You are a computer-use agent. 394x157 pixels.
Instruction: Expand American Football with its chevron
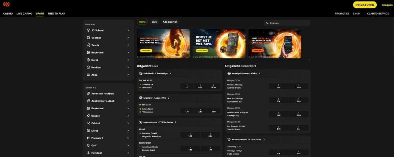128,94
